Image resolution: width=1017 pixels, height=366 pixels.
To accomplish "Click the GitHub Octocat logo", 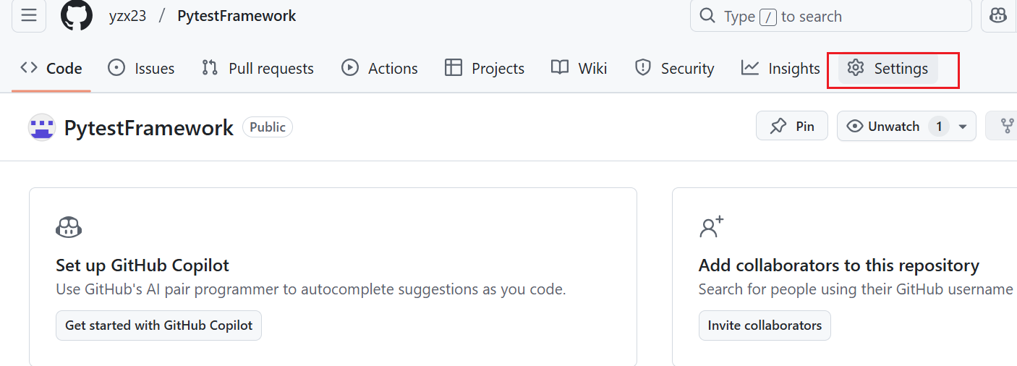I will pos(77,15).
